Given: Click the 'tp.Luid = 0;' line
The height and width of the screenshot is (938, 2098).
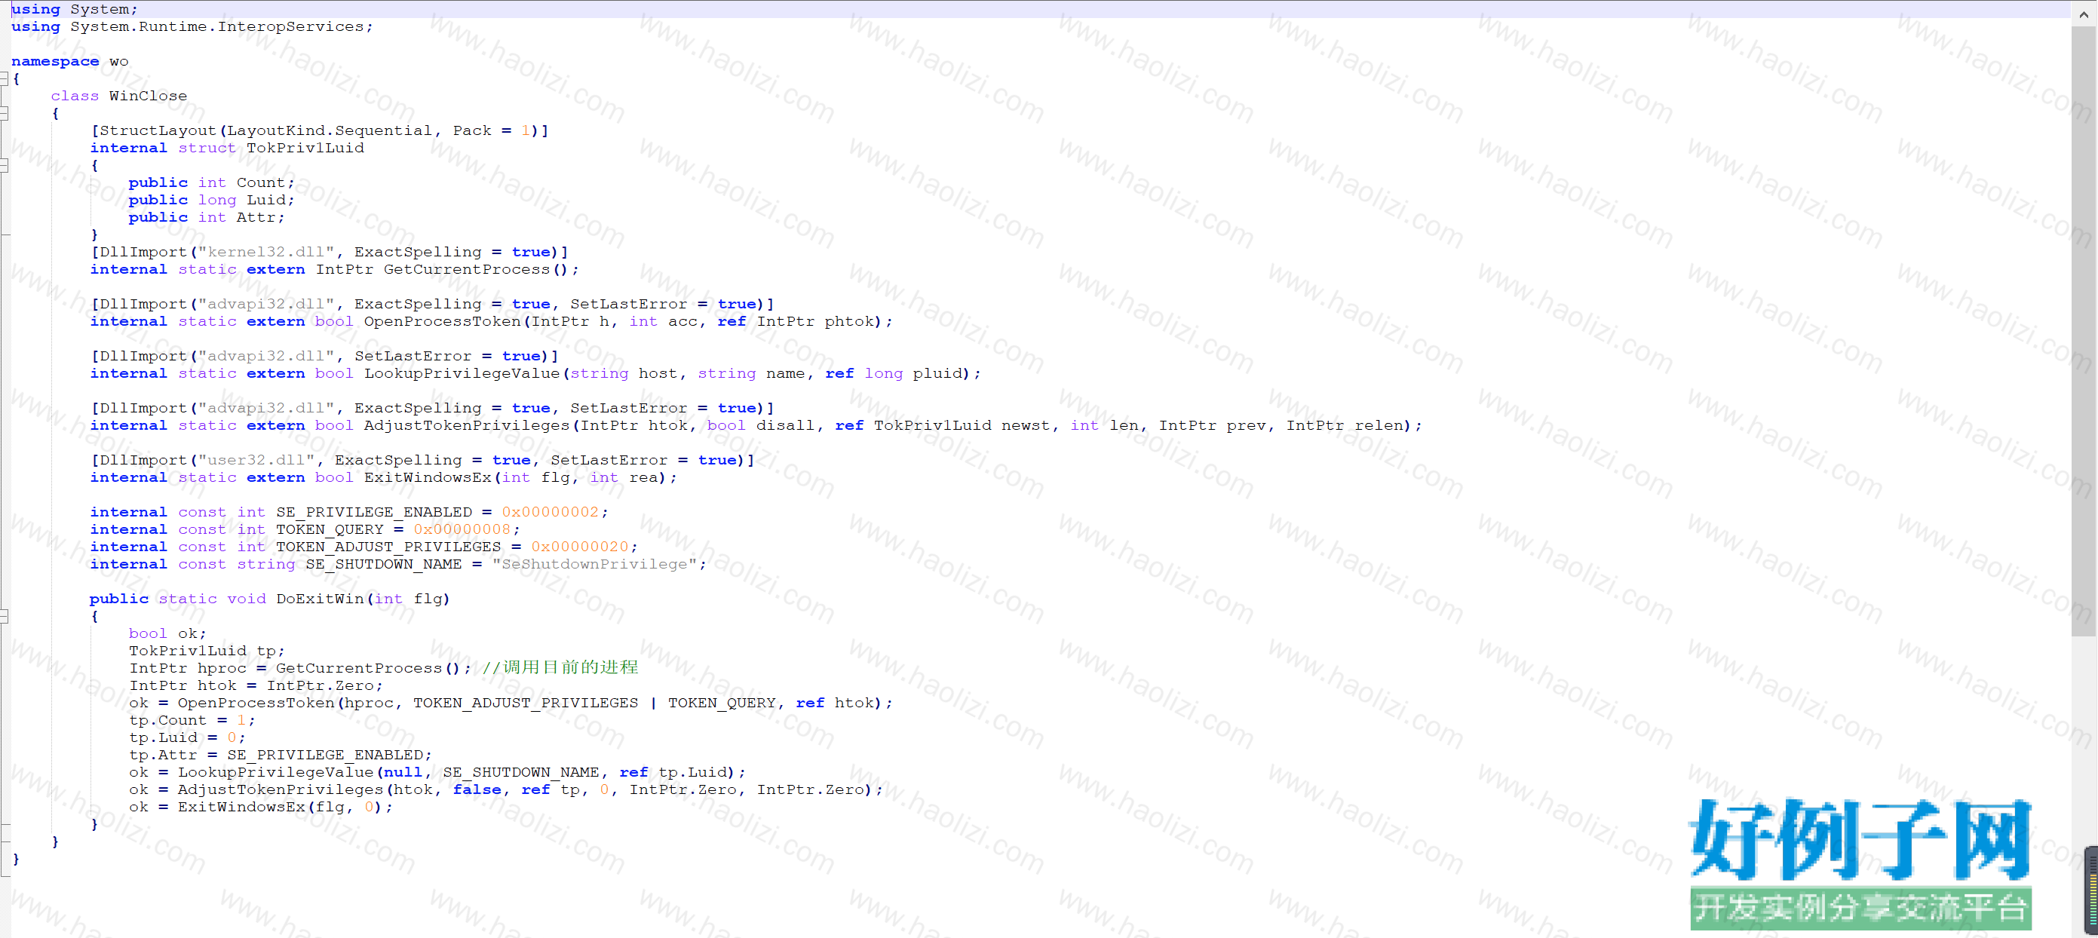Looking at the screenshot, I should point(187,737).
